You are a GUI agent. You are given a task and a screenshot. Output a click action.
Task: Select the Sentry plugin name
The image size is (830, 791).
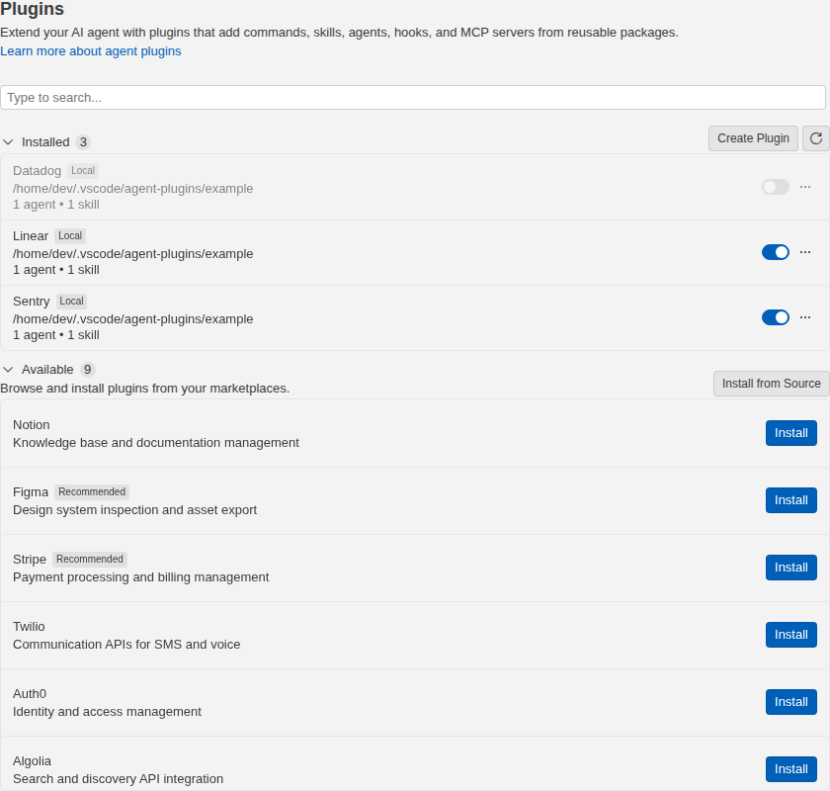click(x=32, y=302)
